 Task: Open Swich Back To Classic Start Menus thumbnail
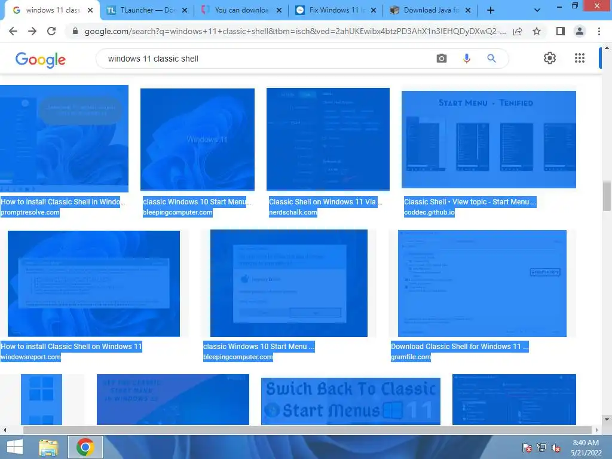pyautogui.click(x=350, y=401)
